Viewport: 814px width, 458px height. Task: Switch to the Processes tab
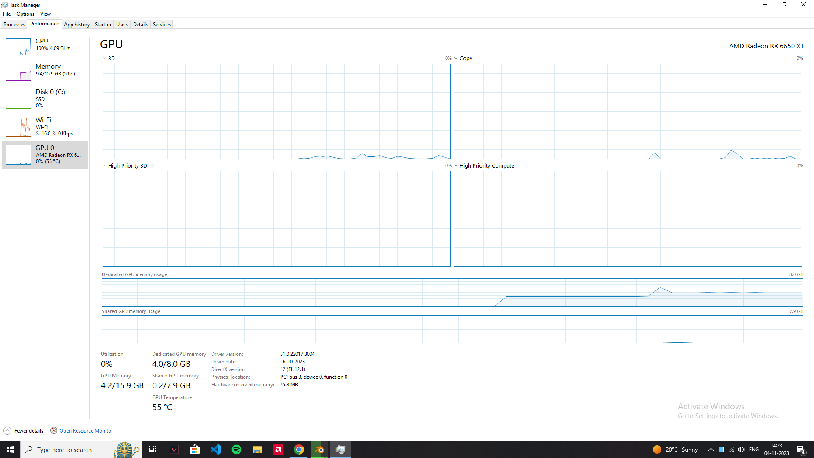click(x=14, y=25)
